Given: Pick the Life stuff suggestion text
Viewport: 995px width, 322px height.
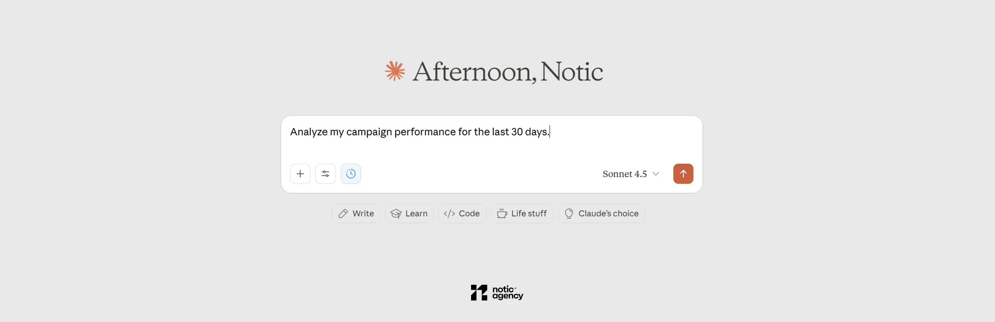Looking at the screenshot, I should pyautogui.click(x=529, y=214).
